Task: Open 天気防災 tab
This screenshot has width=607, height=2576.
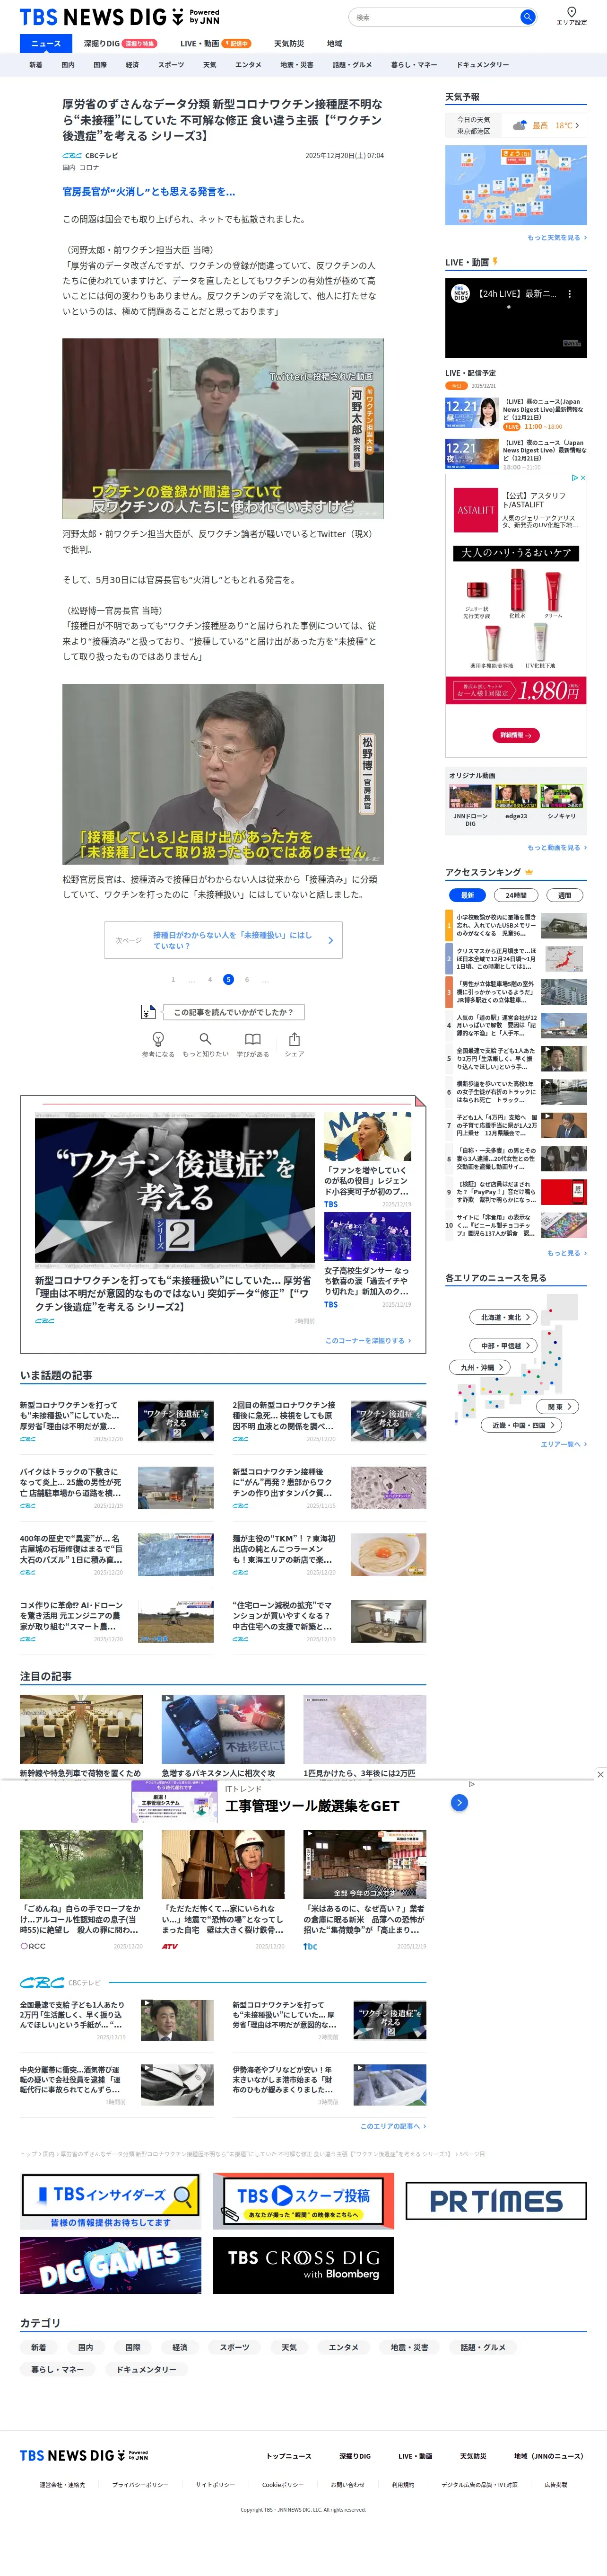Action: pyautogui.click(x=288, y=43)
